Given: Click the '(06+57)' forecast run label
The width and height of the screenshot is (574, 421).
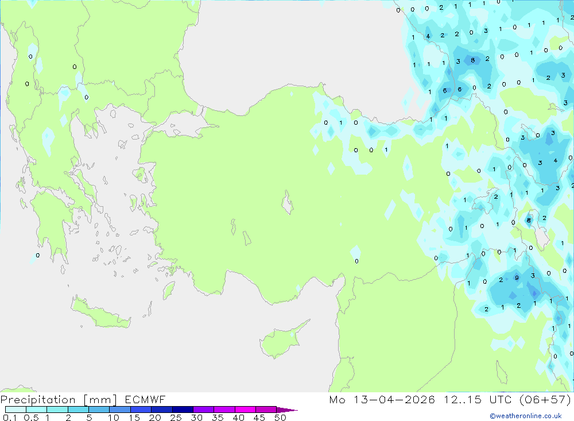Looking at the screenshot, I should point(545,399).
